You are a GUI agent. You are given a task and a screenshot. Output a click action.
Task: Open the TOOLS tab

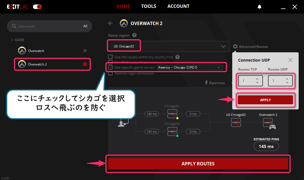tap(149, 6)
